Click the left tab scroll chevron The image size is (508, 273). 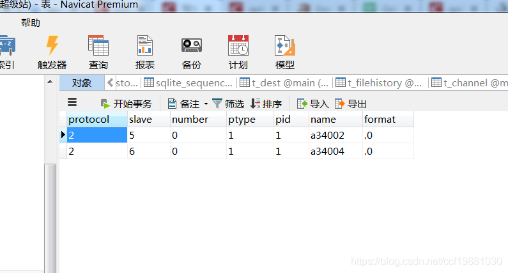[x=110, y=82]
